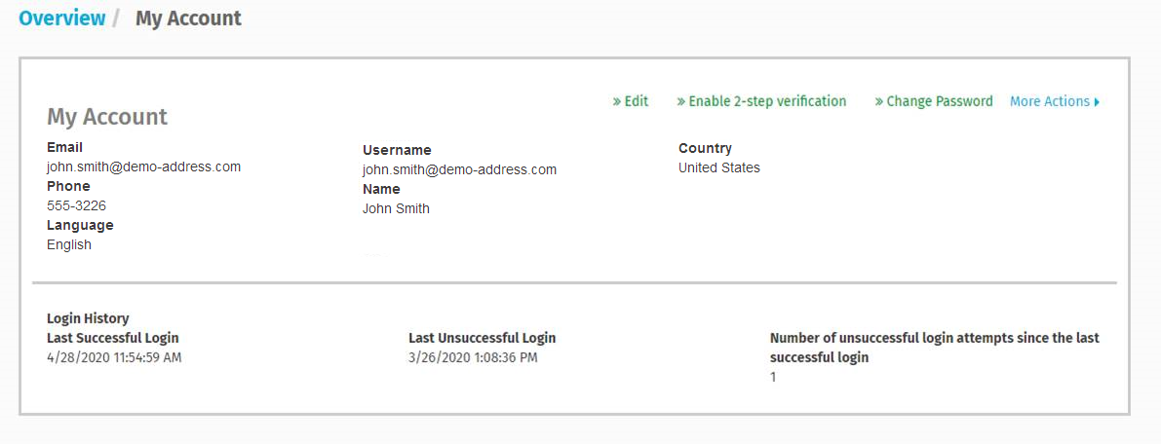Click the last unsuccessful login timestamp
This screenshot has height=444, width=1161.
[x=473, y=357]
